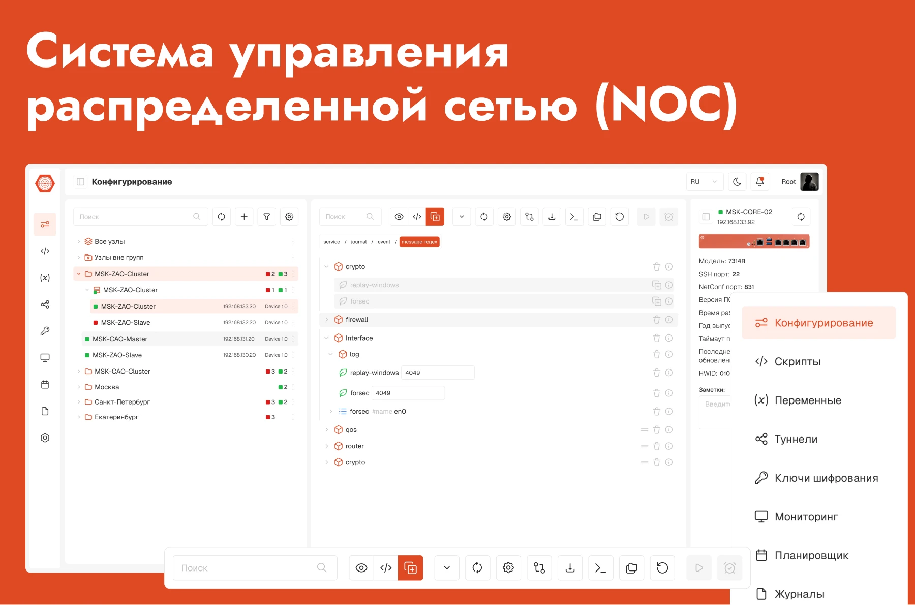This screenshot has height=605, width=915.
Task: Open Configuration section in left sidebar
Action: [x=45, y=224]
